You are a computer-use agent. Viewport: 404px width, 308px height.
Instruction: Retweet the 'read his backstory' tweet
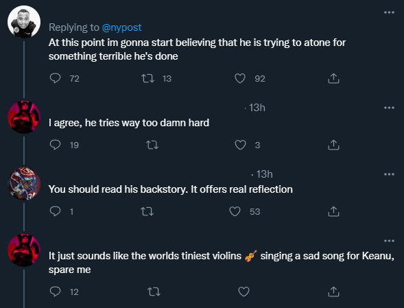[147, 211]
